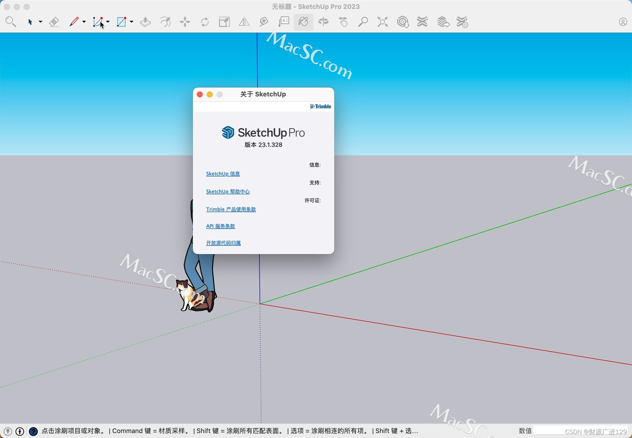Click the 支持: label text
This screenshot has height=438, width=632.
tap(315, 183)
